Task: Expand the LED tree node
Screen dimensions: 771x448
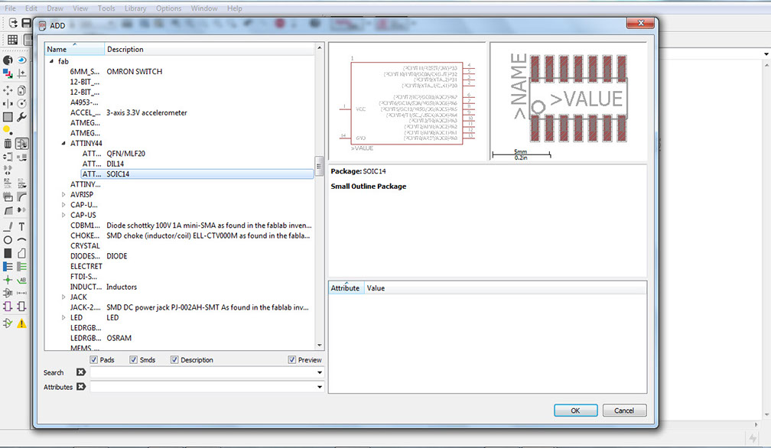Action: [63, 317]
